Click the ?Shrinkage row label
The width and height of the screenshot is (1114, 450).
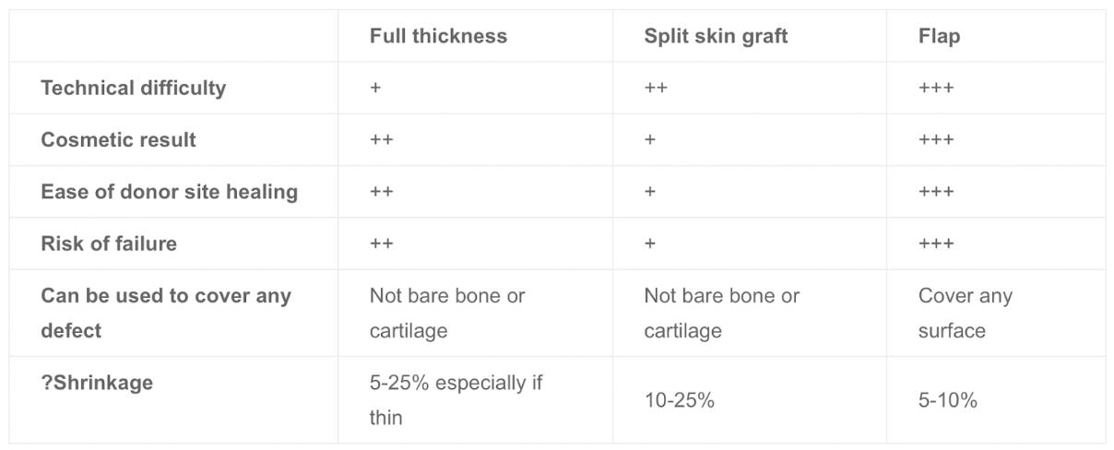click(97, 383)
